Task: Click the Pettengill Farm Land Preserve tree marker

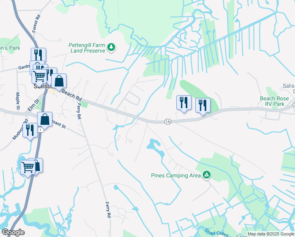Action: (x=111, y=47)
